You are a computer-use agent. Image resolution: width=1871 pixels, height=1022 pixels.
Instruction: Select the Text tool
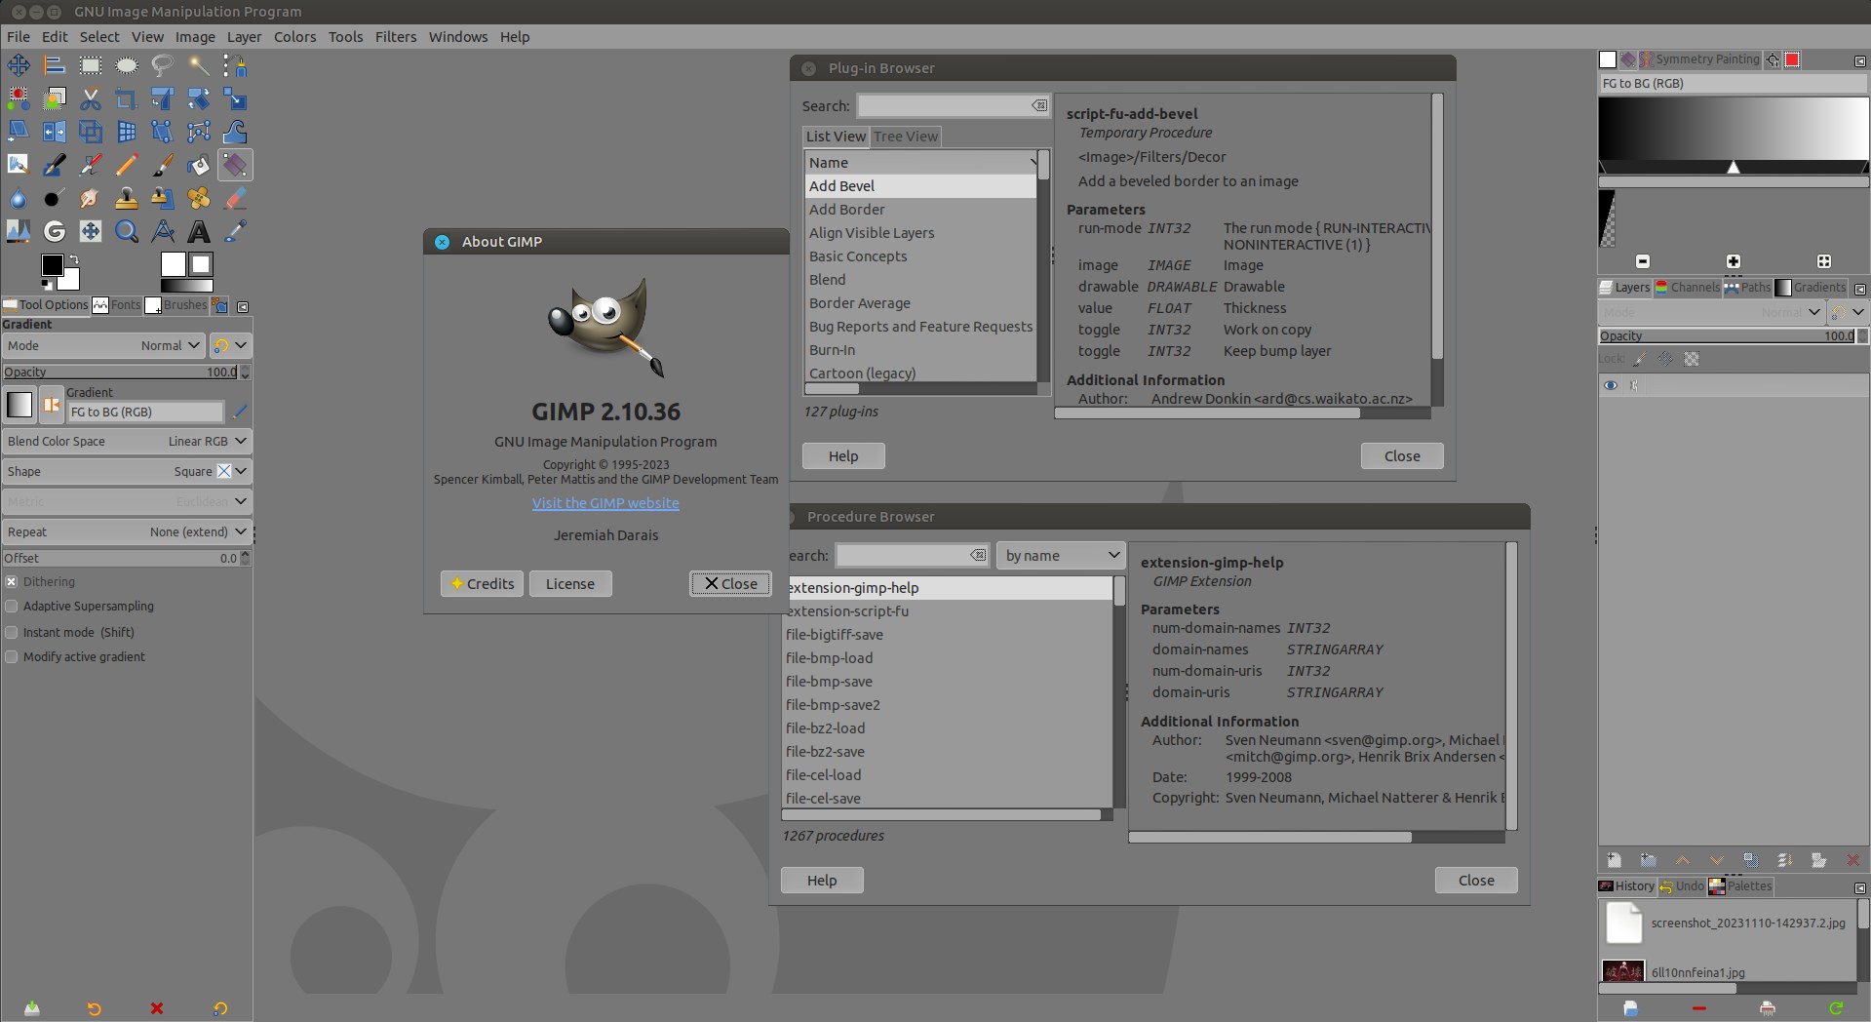coord(199,231)
